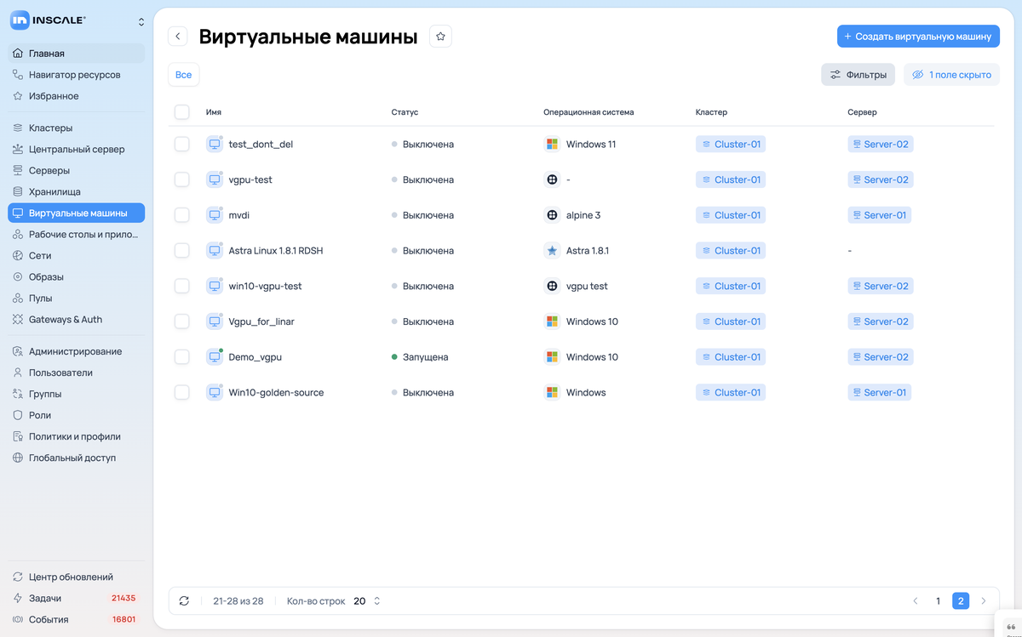
Task: Open Навигатор ресурсов in the sidebar
Action: 77,75
